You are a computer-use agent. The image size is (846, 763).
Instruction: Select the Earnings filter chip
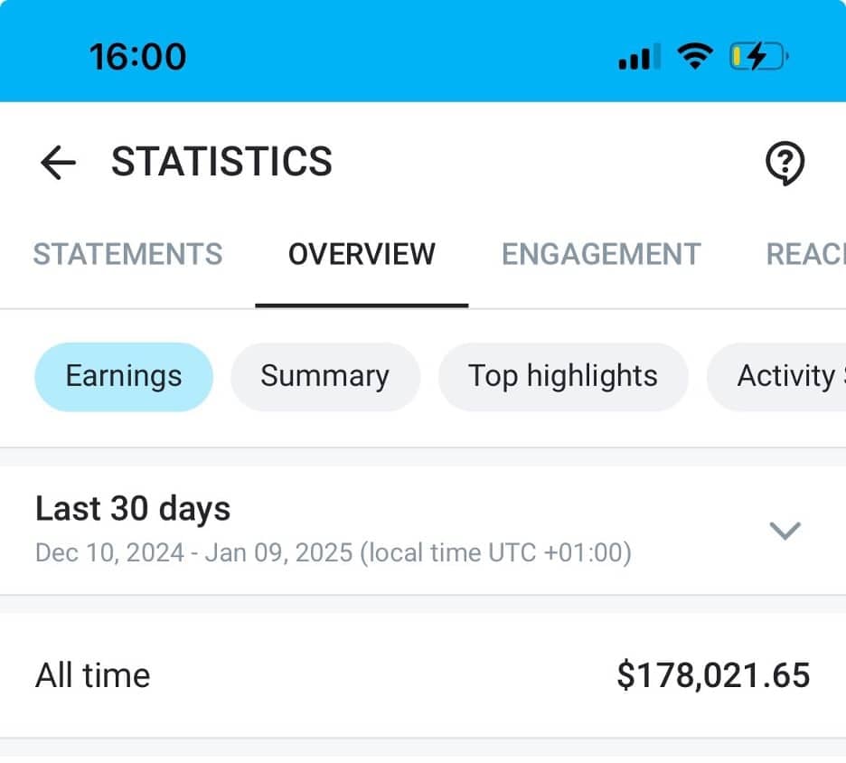coord(123,376)
